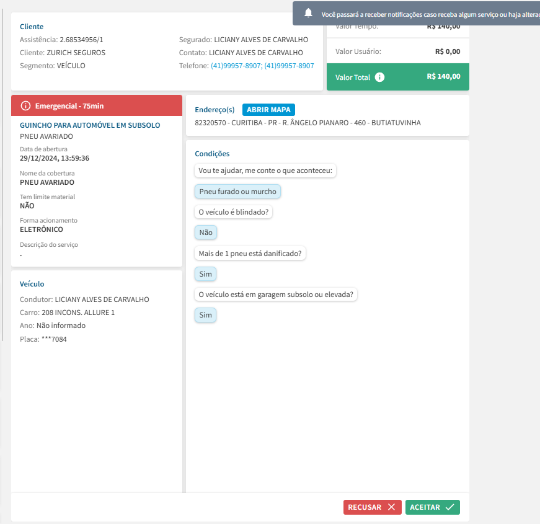This screenshot has width=540, height=524.
Task: Click the info icon beside Valor Total
Action: [380, 78]
